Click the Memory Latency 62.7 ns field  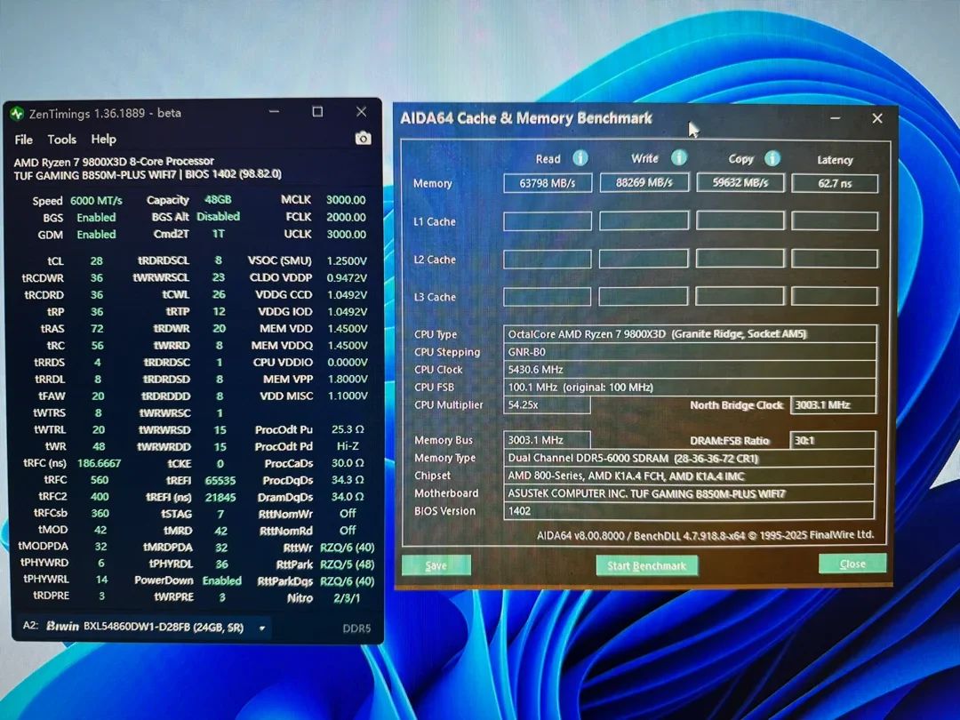(x=835, y=183)
